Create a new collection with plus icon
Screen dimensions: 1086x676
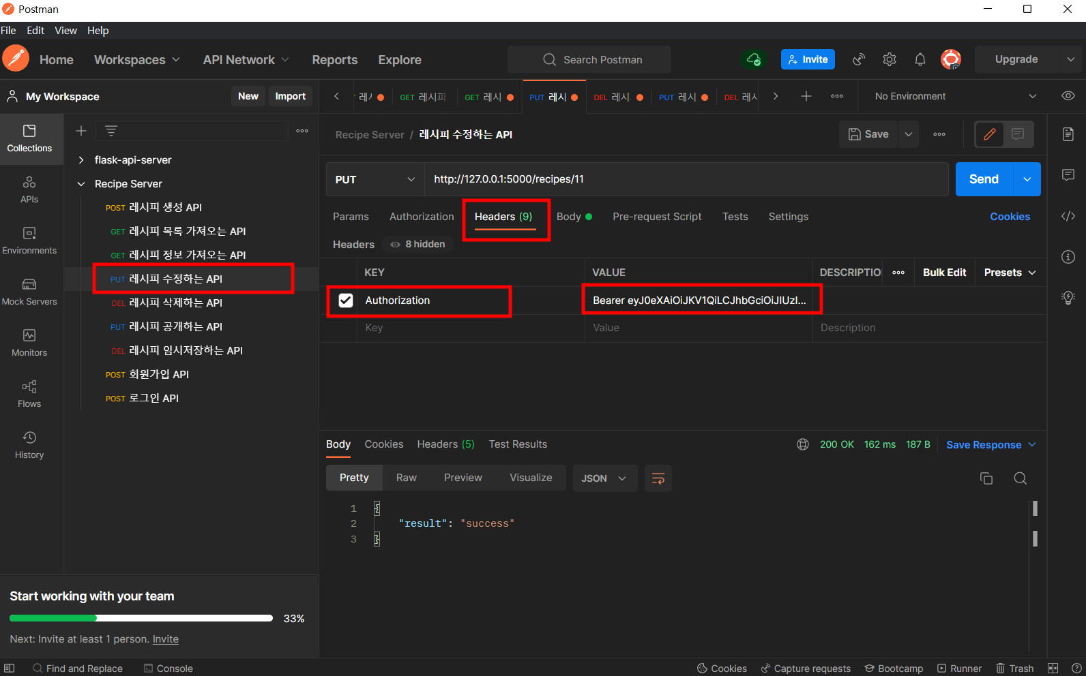(x=81, y=131)
